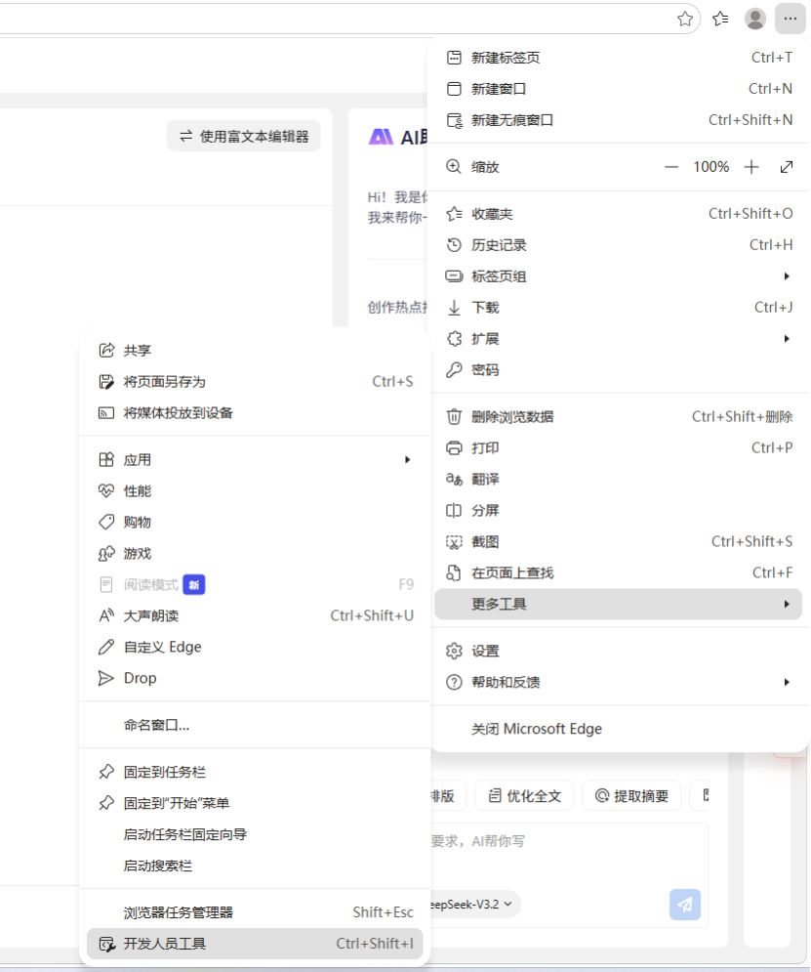Click the profile avatar icon

click(x=755, y=19)
